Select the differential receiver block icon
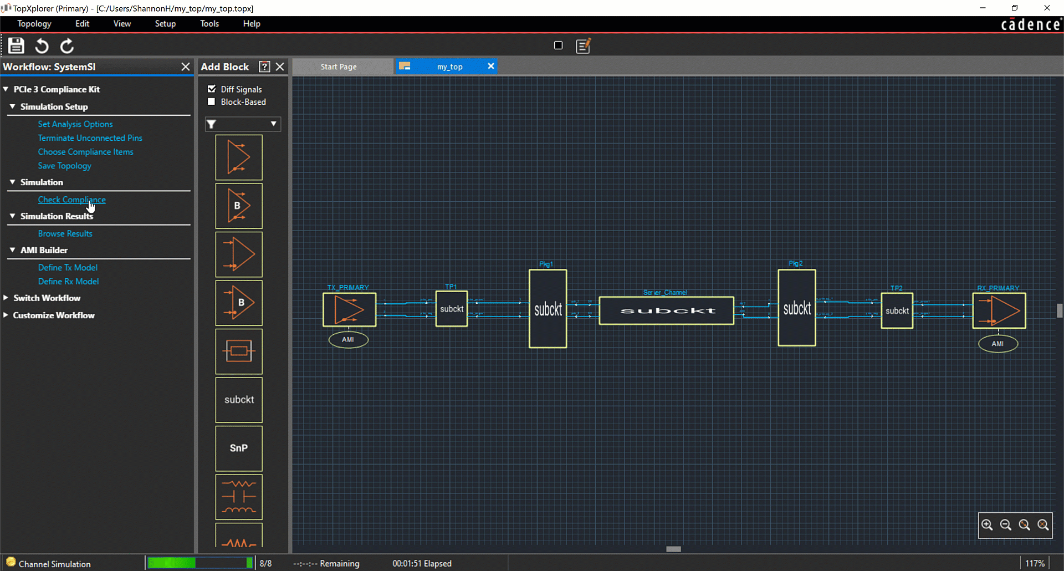Screen dimensions: 1064x571 click(239, 254)
